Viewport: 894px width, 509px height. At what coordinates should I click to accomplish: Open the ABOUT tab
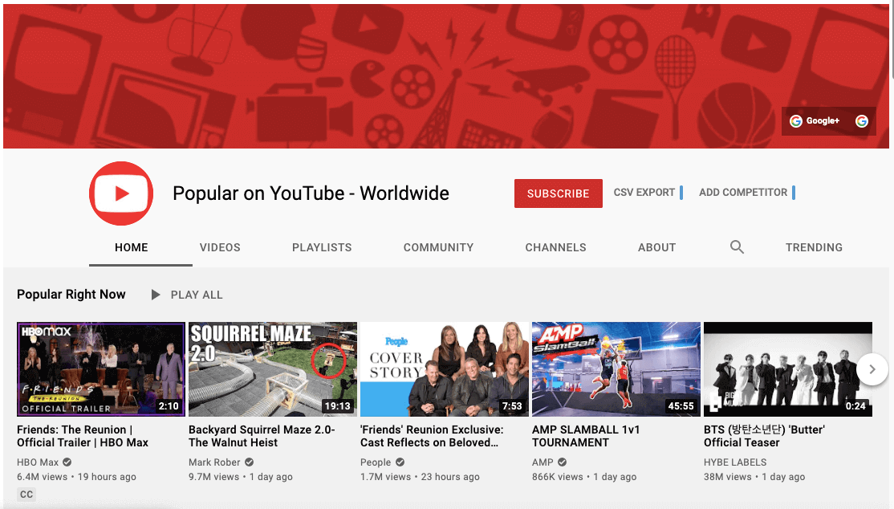tap(656, 247)
